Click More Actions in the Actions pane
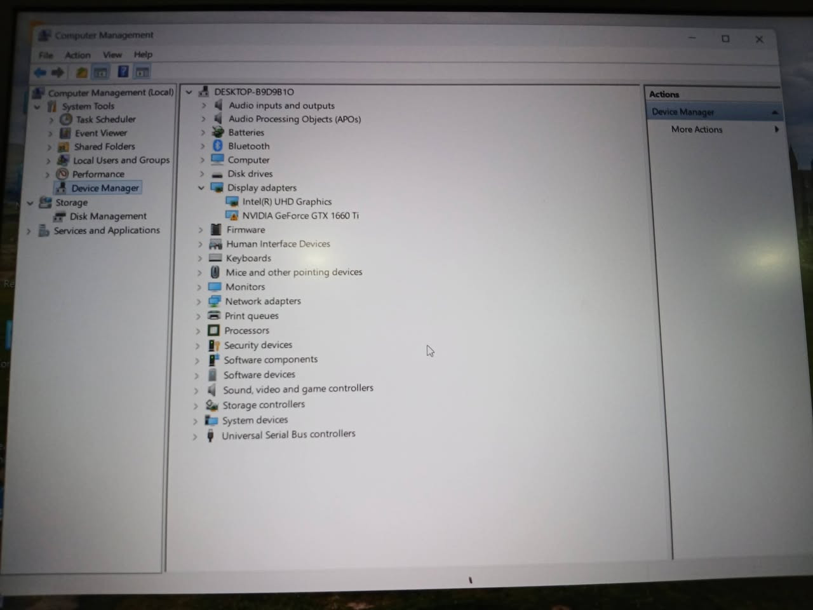This screenshot has width=813, height=610. (696, 129)
